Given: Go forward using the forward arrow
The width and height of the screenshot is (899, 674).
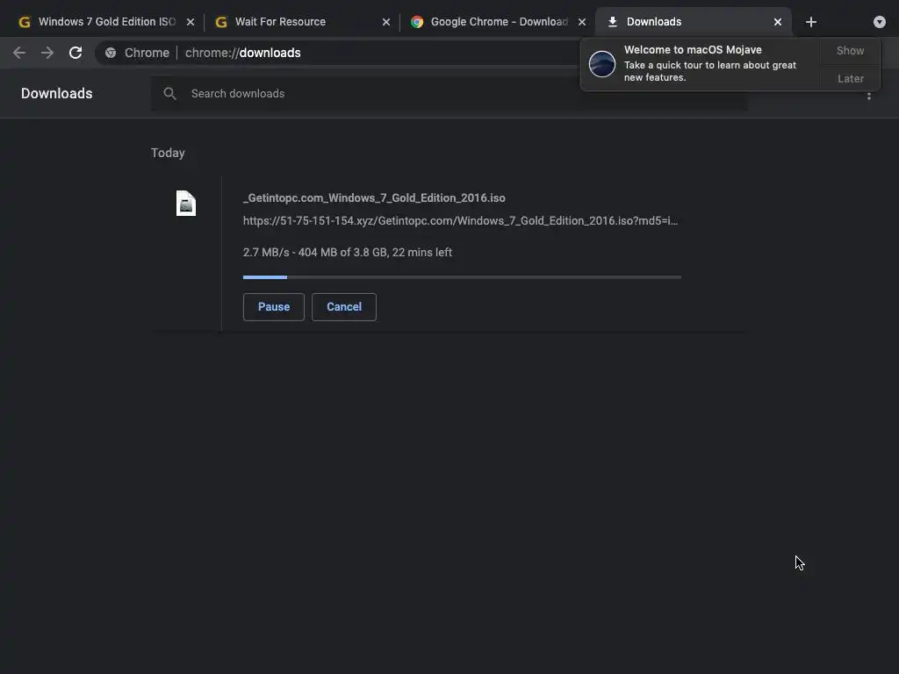Looking at the screenshot, I should pyautogui.click(x=47, y=53).
